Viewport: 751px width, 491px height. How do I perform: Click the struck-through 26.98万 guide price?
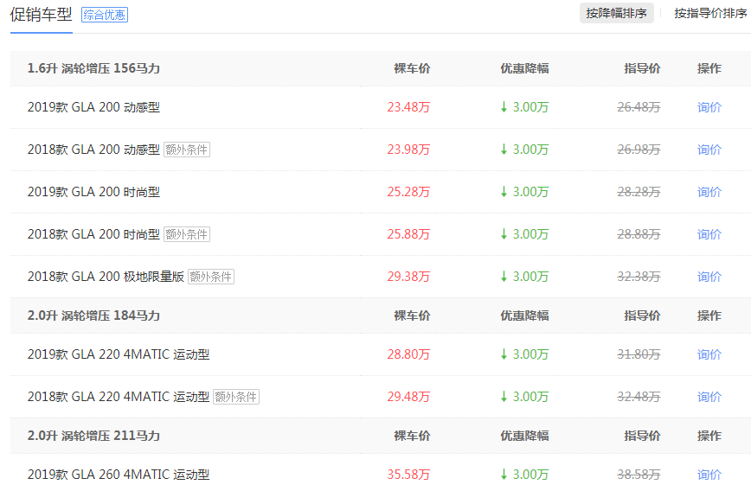coord(639,150)
